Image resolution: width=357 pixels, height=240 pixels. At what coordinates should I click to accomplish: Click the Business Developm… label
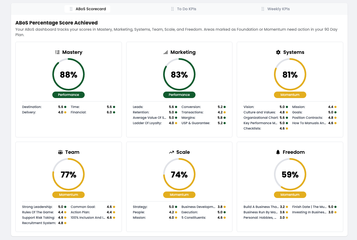click(198, 207)
